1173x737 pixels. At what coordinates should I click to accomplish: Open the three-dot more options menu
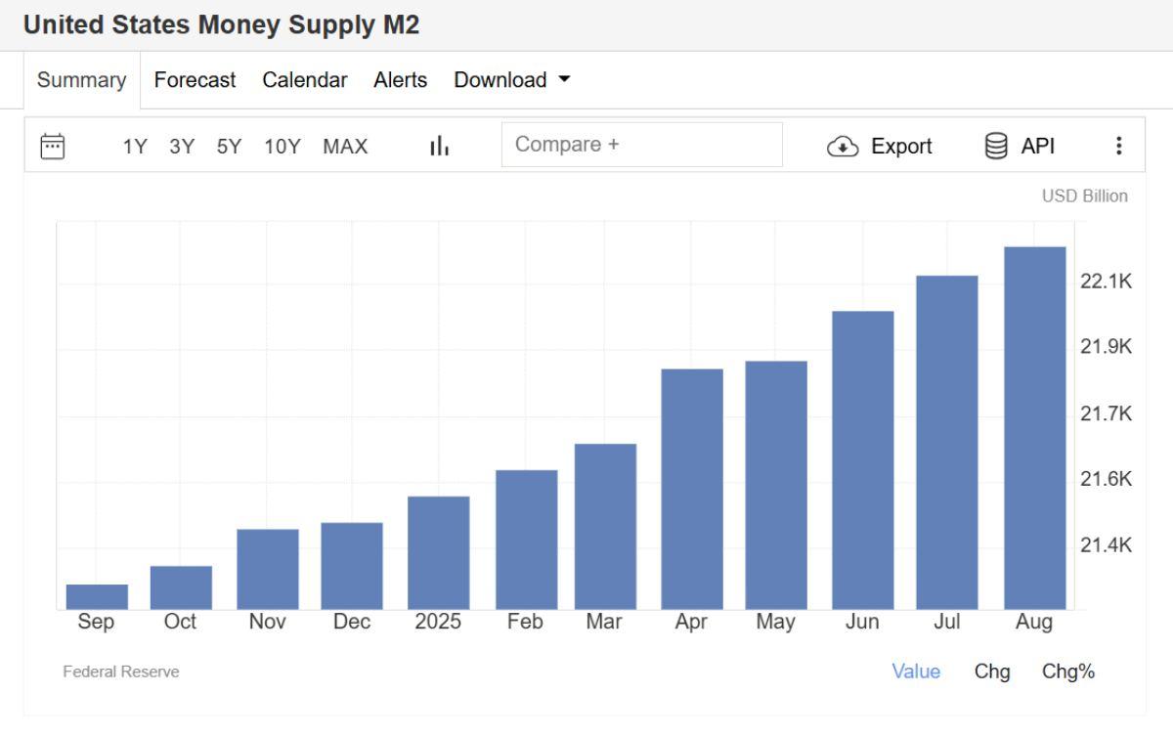(x=1119, y=146)
